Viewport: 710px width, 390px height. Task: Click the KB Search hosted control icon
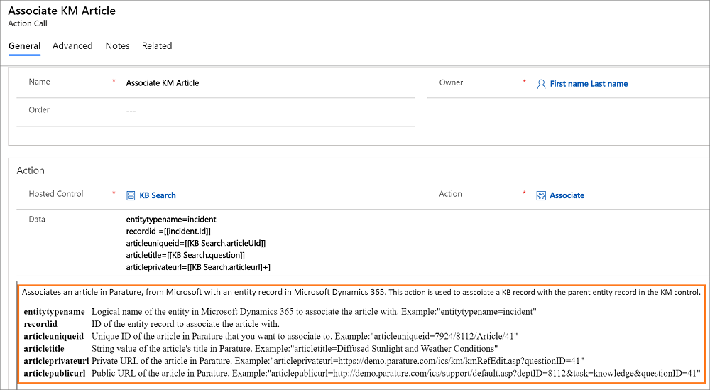point(131,195)
